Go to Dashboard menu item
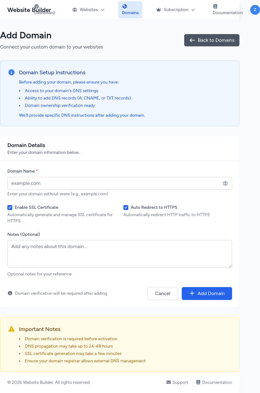Viewport: 260px width, 393px height. (44, 13)
